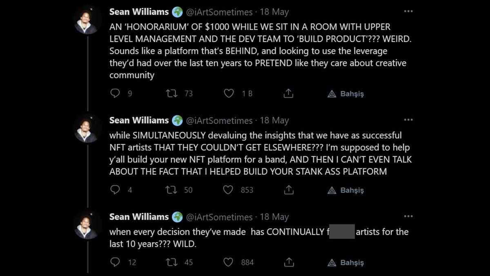Viewport: 490px width, 276px height.
Task: Retweet the 'WILD' tweet with 45 retweets
Action: pos(171,262)
